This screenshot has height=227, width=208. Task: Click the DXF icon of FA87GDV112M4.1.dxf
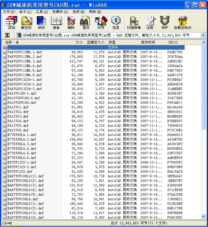5,52
